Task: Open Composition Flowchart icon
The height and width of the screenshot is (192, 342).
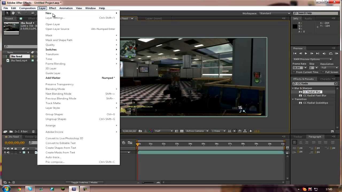Action: click(245, 131)
